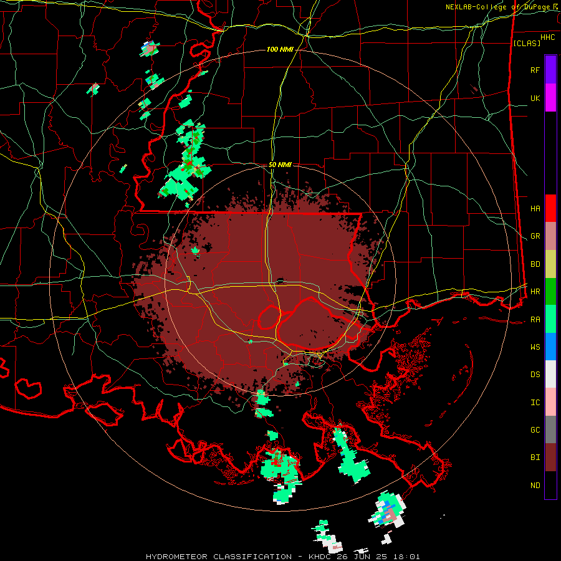Image resolution: width=561 pixels, height=561 pixels.
Task: Click the BD legend label
Action: pyautogui.click(x=535, y=264)
